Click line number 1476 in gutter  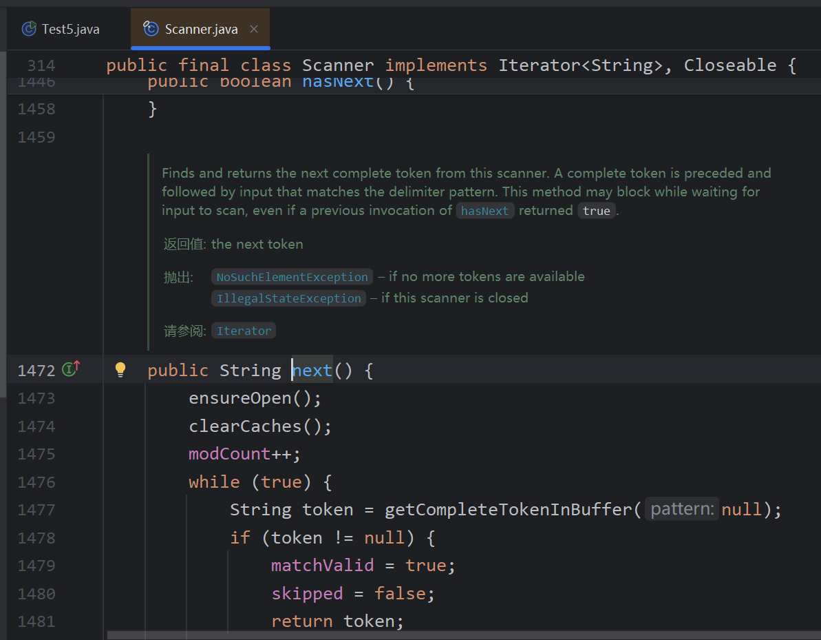click(36, 482)
